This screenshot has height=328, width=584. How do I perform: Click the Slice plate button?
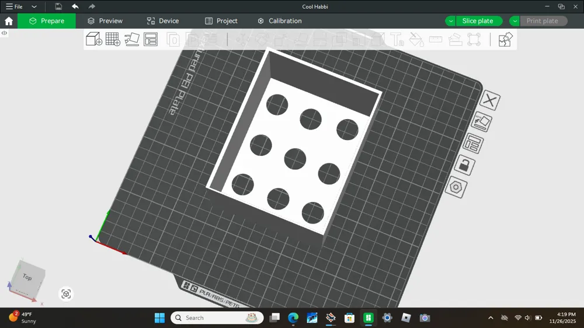[x=479, y=21]
